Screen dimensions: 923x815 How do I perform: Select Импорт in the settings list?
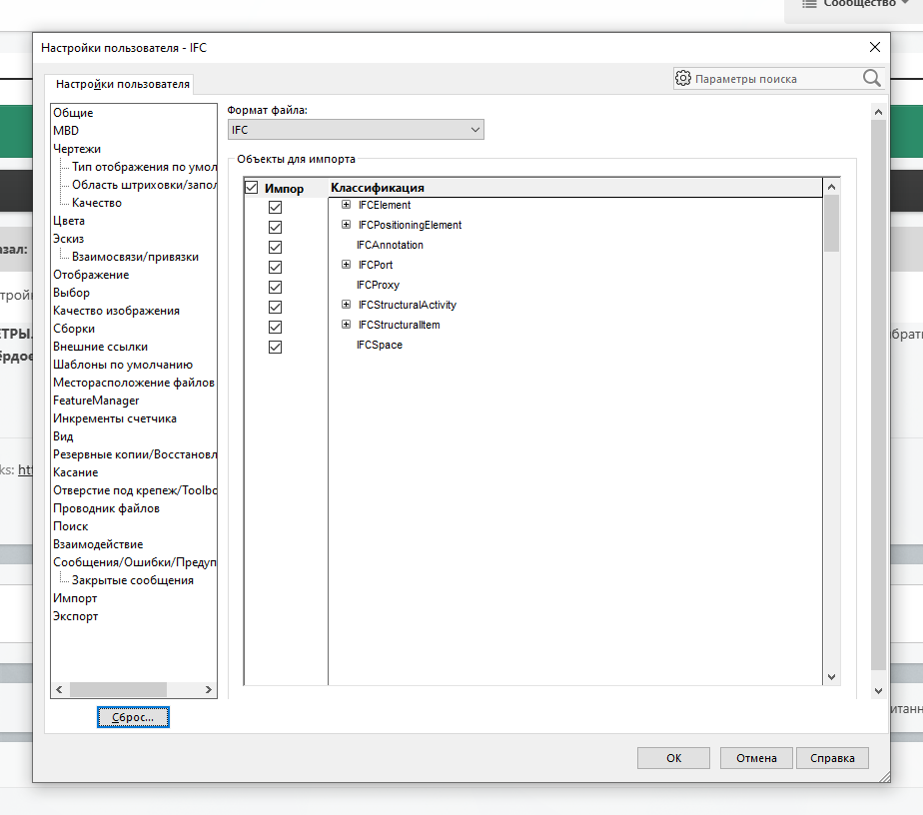click(75, 598)
